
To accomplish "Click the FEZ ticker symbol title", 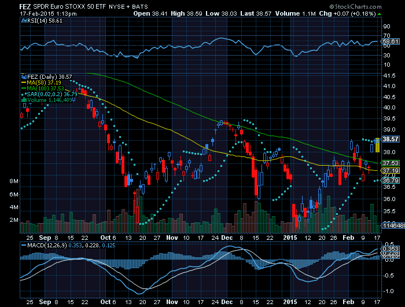I will 25,6.
